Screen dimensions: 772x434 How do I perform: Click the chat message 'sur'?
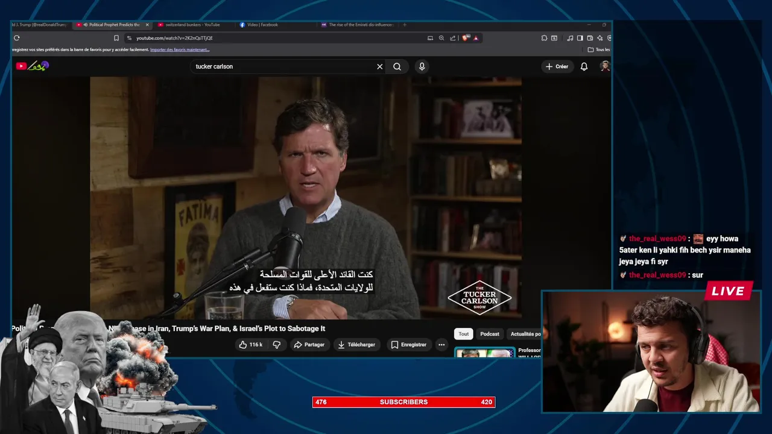point(697,275)
